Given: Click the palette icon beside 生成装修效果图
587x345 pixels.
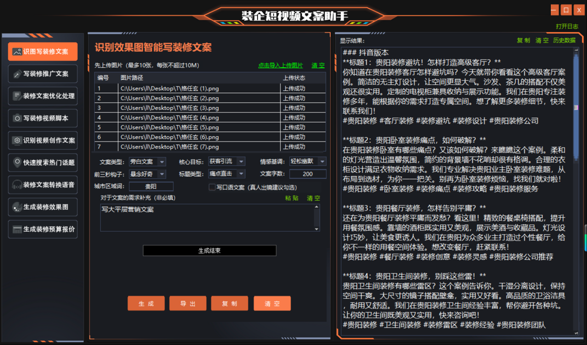Looking at the screenshot, I should click(17, 207).
